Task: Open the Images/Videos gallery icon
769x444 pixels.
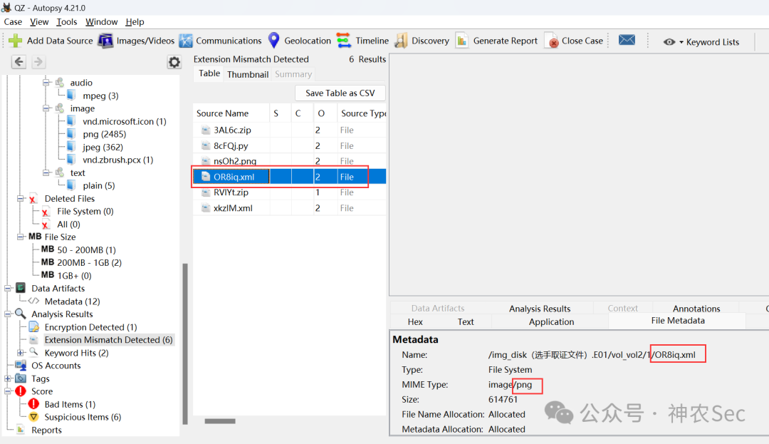Action: coord(105,41)
